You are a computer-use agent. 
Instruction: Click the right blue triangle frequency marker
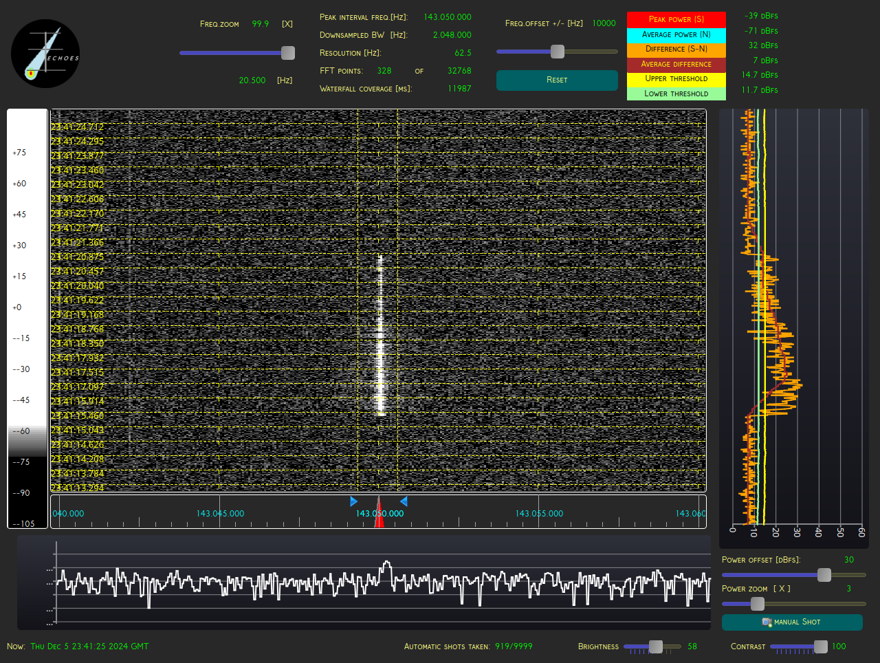(x=404, y=501)
